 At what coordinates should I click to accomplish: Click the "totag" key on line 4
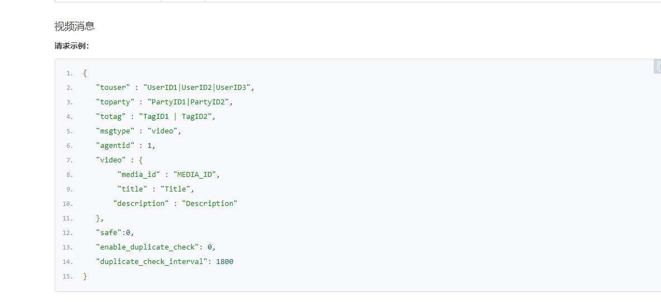(x=109, y=117)
